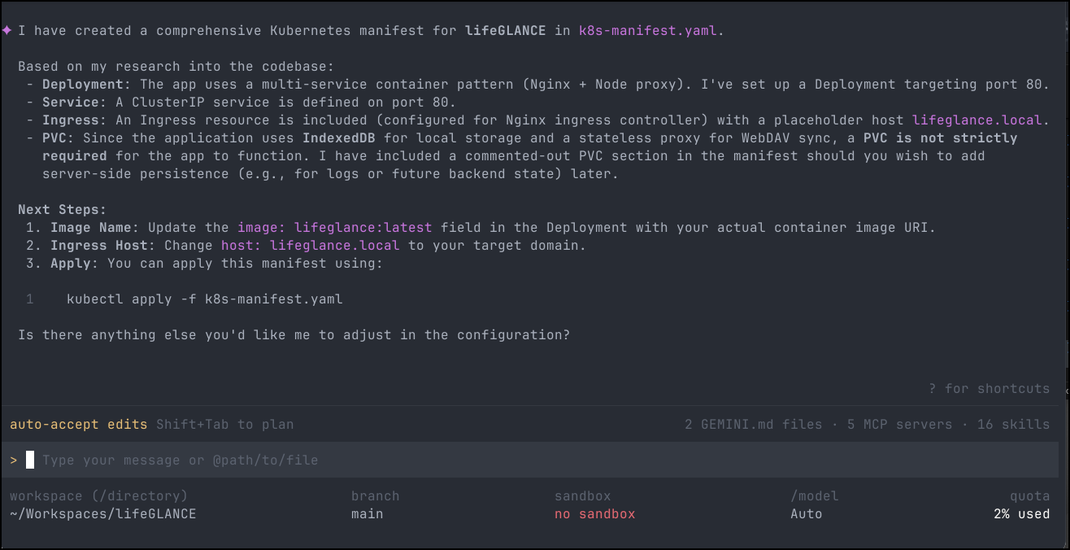Viewport: 1070px width, 550px height.
Task: Click the 'auto-accept edits' mode label
Action: (79, 425)
